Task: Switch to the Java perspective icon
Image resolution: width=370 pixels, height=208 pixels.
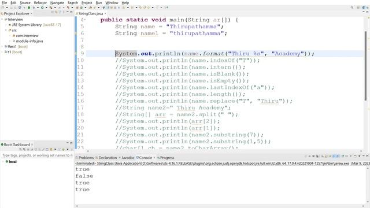Action: click(364, 8)
